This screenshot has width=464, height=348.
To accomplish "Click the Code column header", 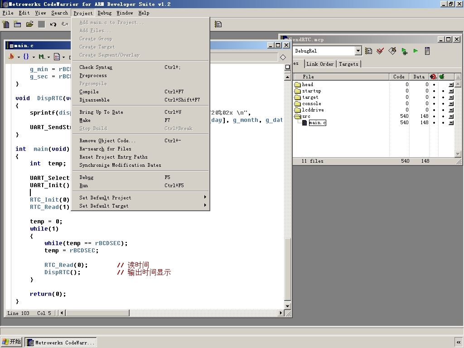I will pyautogui.click(x=399, y=77).
